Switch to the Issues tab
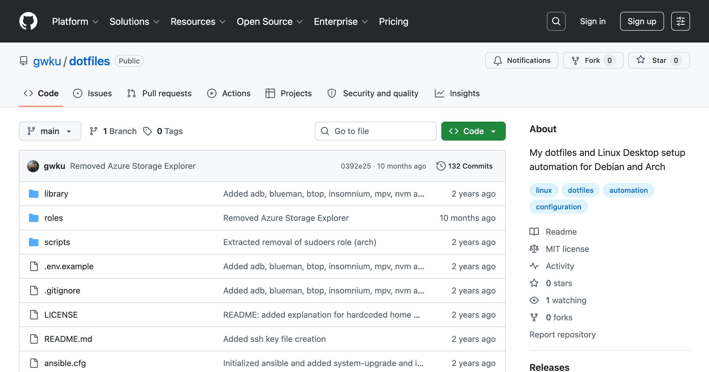 [x=92, y=93]
